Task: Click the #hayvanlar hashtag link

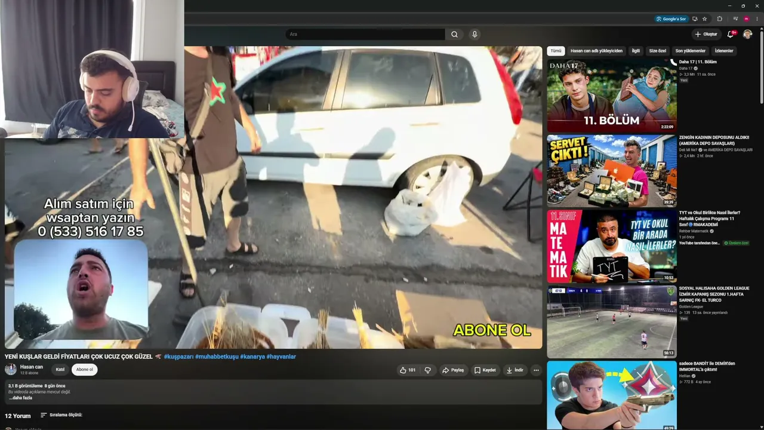Action: point(281,357)
